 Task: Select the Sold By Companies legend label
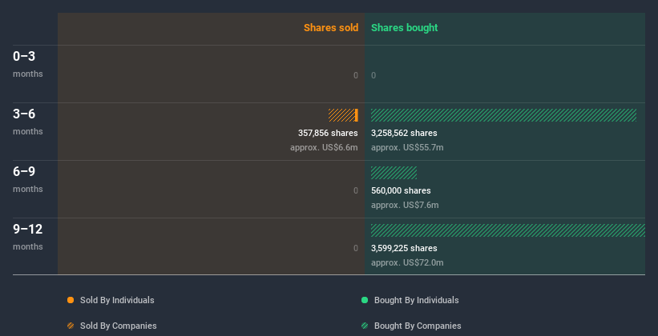tap(119, 326)
